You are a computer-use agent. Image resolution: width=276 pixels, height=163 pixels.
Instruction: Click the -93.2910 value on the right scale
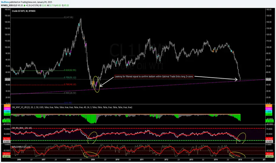pyautogui.click(x=269, y=154)
